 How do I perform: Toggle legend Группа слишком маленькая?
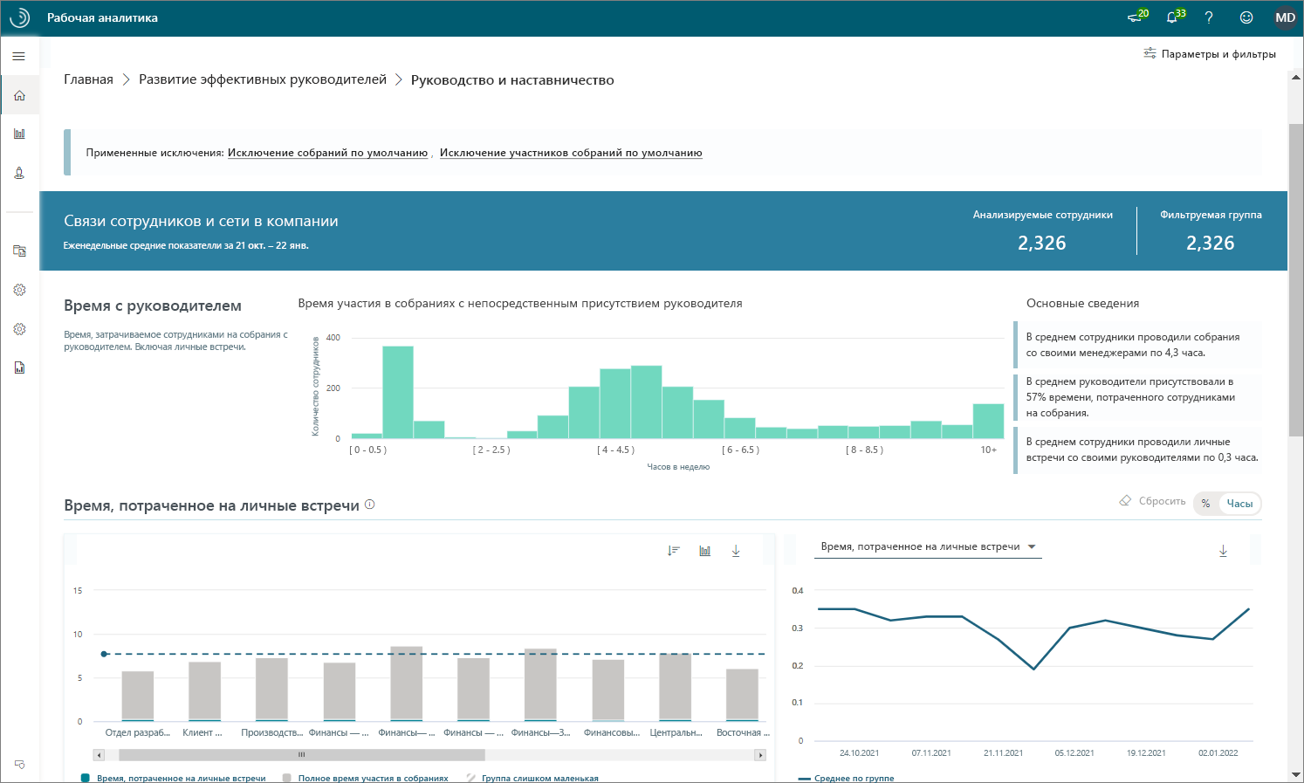coord(532,778)
